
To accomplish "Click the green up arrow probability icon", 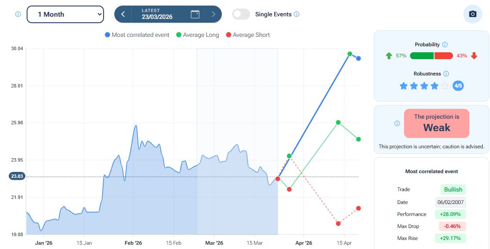I will tap(389, 56).
